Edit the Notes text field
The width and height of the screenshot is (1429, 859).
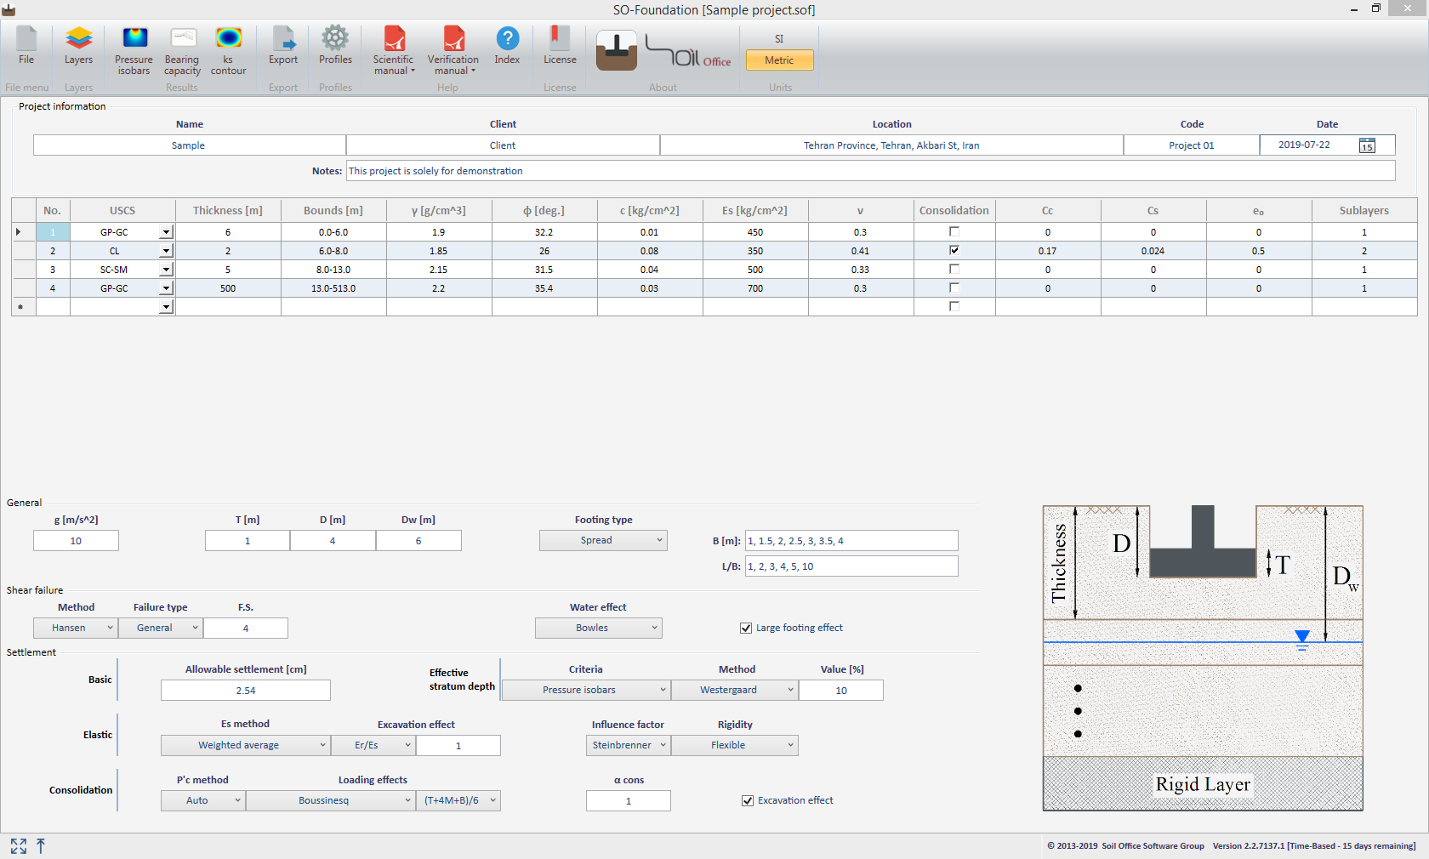(870, 171)
